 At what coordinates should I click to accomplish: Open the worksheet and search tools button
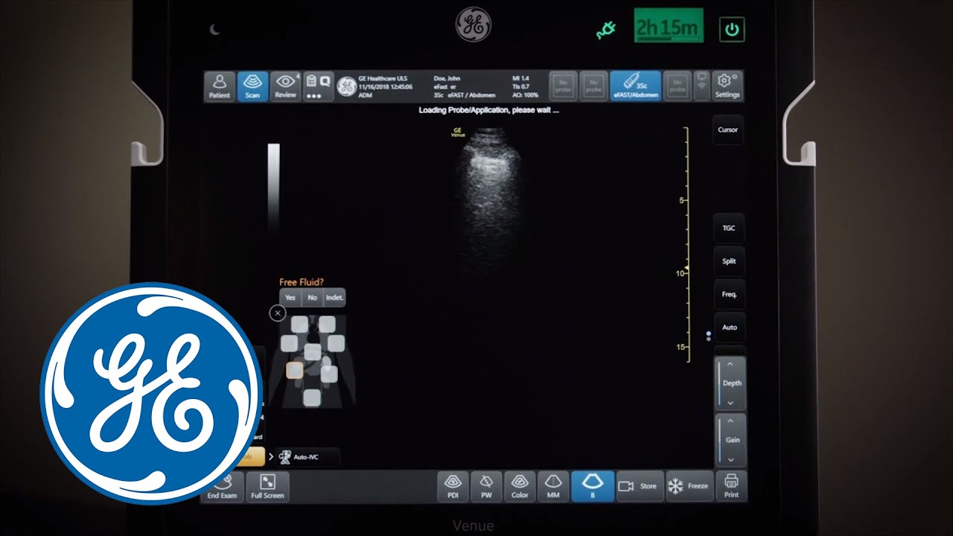tap(318, 86)
